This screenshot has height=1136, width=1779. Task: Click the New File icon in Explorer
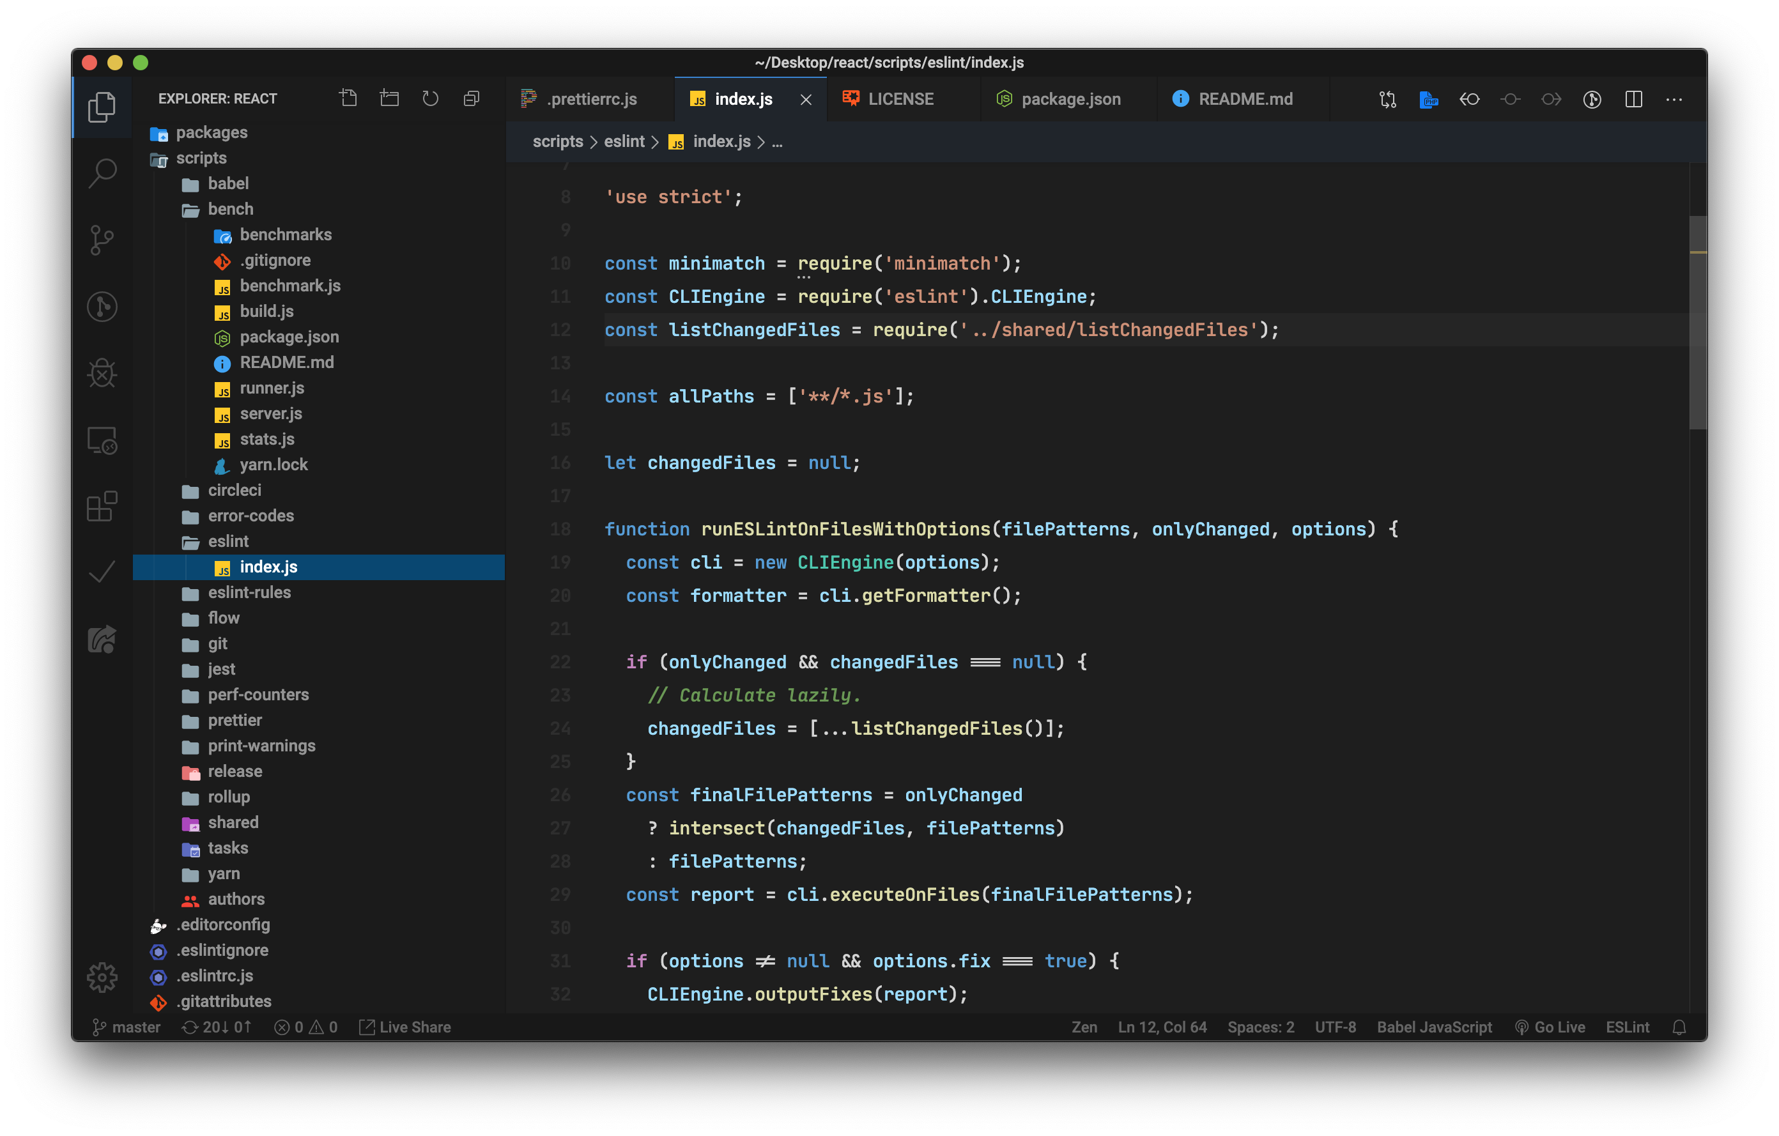(x=348, y=98)
